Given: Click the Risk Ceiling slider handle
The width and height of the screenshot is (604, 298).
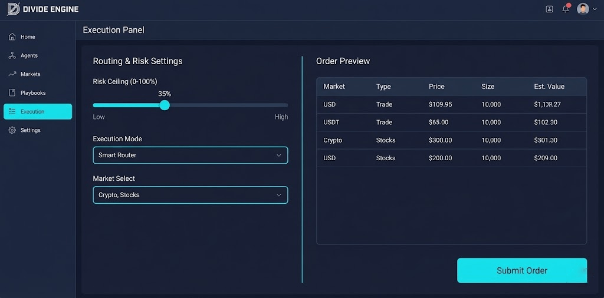Looking at the screenshot, I should (165, 105).
